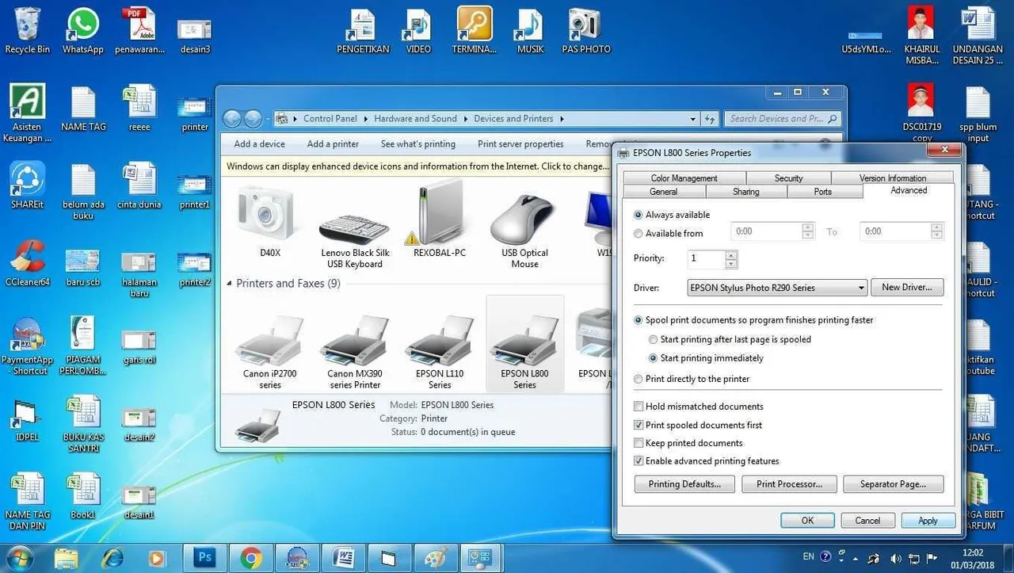Select the EPSON L800 Series printer icon

pos(524,345)
